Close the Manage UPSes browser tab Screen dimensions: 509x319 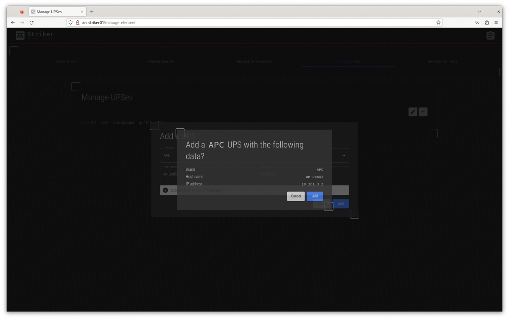81,11
